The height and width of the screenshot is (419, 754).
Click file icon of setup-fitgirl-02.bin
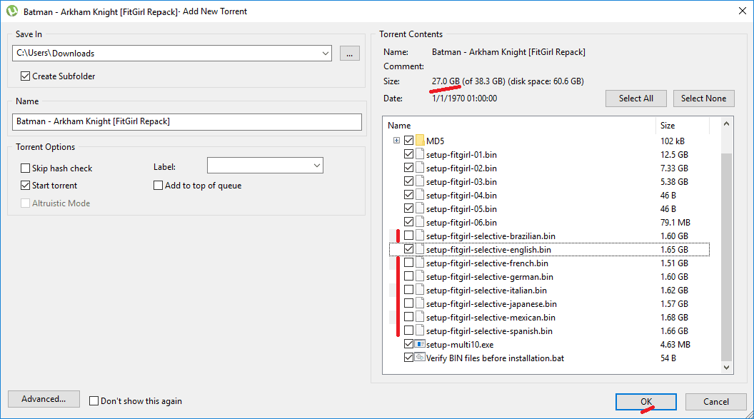(x=420, y=168)
